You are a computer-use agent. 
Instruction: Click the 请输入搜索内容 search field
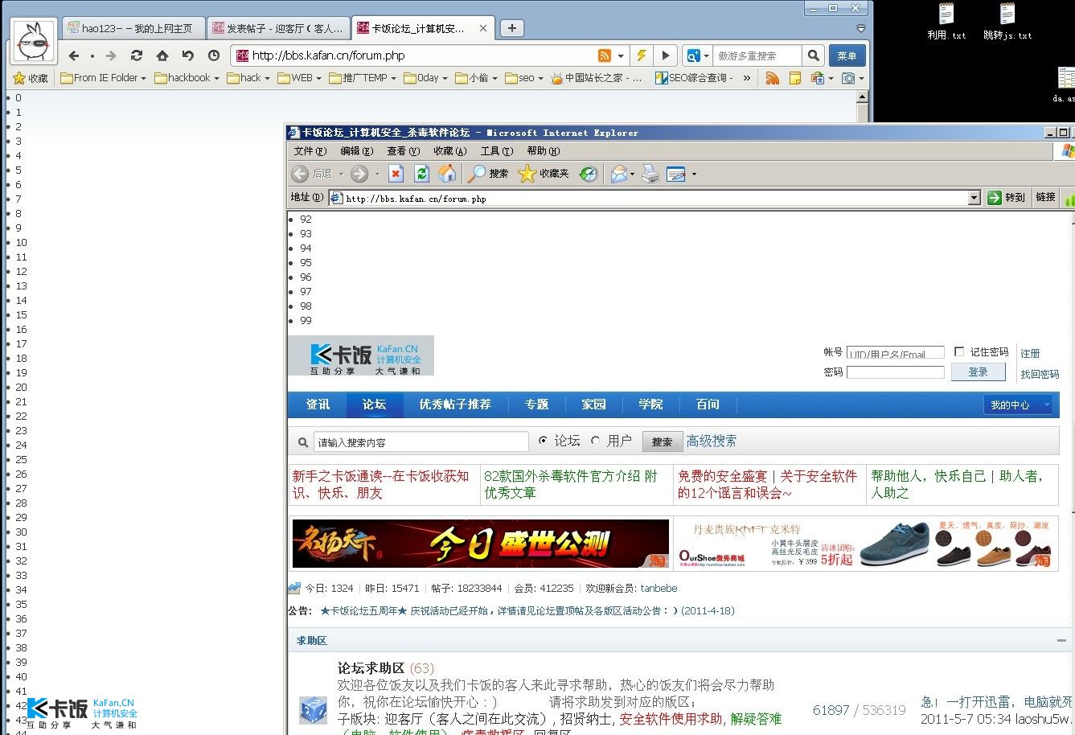click(x=421, y=442)
